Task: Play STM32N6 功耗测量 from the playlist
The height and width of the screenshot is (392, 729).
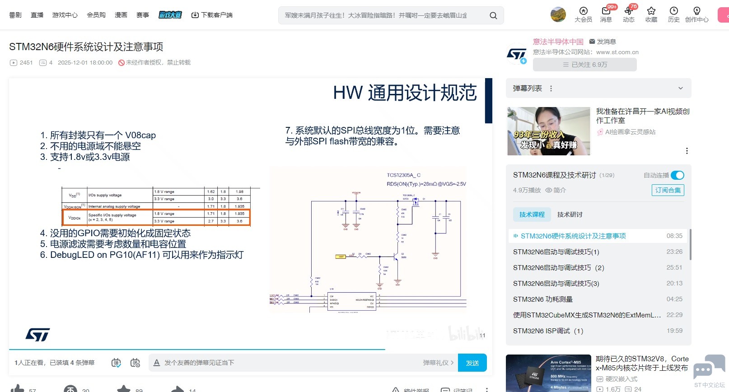Action: coord(542,299)
